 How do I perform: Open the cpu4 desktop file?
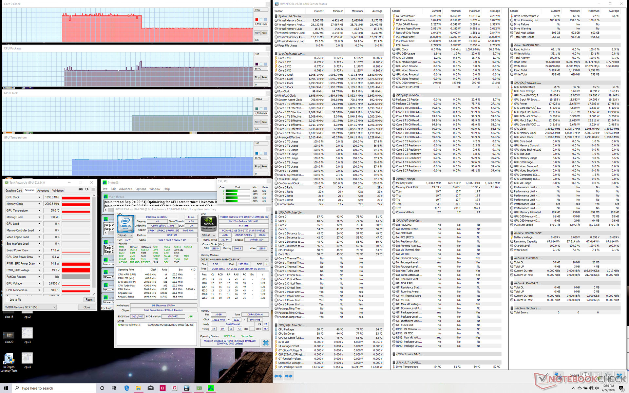(28, 360)
